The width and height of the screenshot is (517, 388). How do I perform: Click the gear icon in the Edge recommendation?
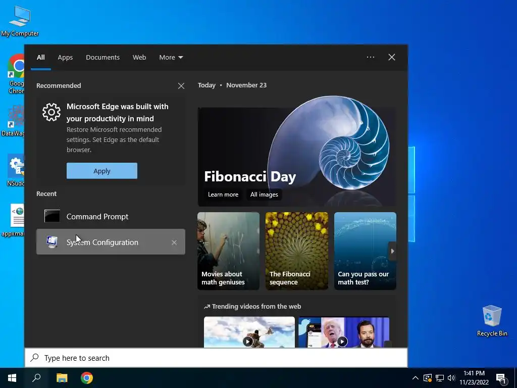(x=51, y=112)
